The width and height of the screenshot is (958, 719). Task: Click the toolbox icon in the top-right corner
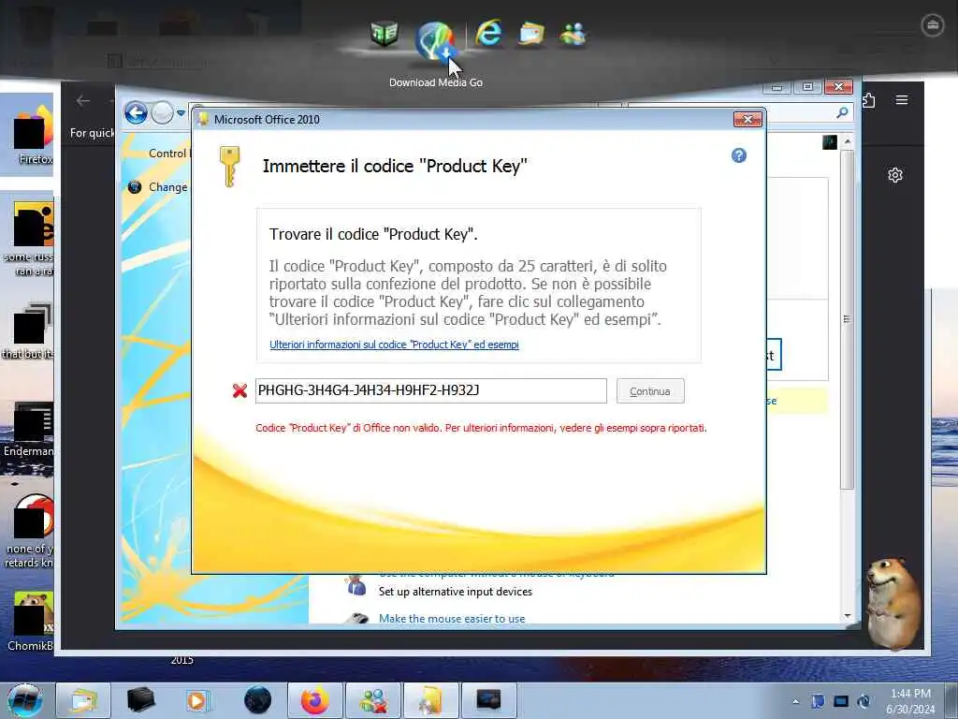tap(933, 25)
